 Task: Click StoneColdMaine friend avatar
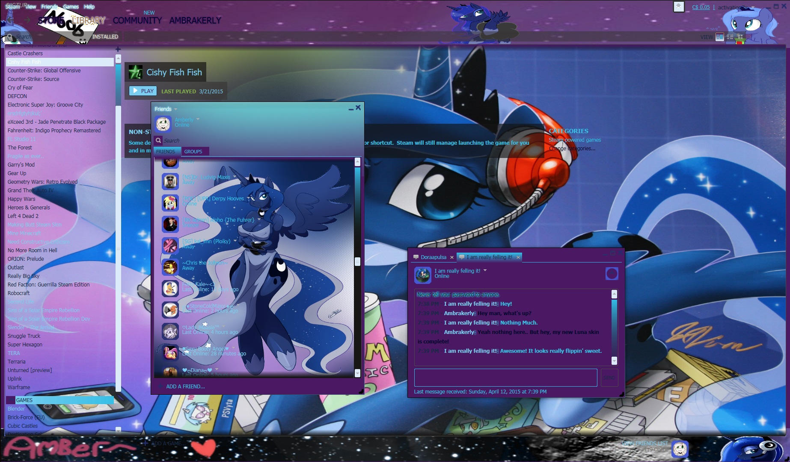pyautogui.click(x=170, y=310)
